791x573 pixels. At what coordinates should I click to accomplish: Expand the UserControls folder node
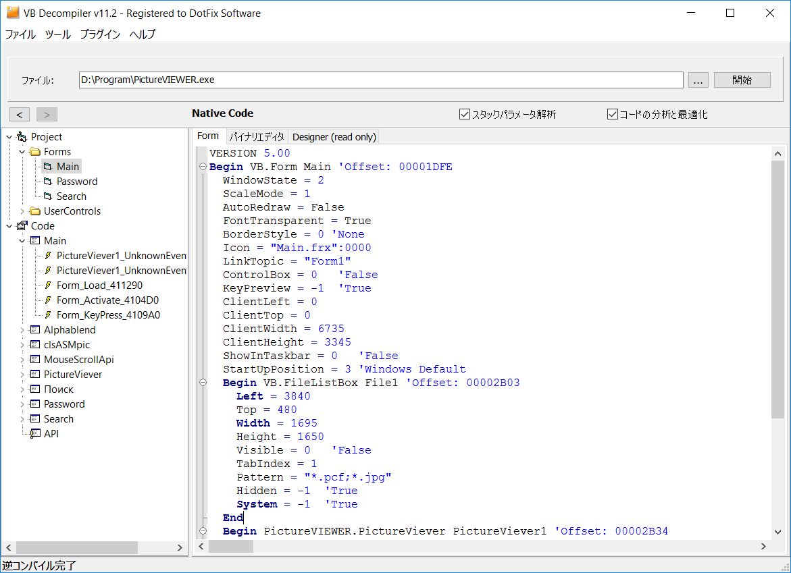pos(22,211)
